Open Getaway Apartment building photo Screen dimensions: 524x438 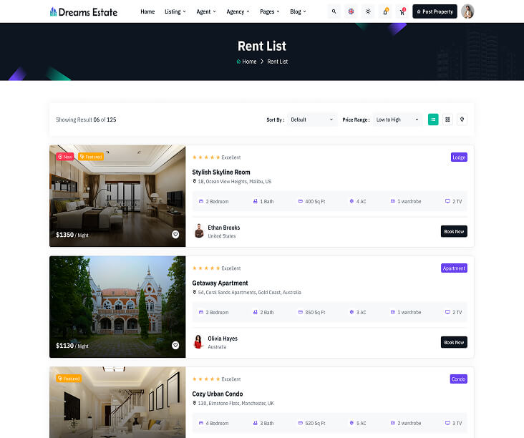click(117, 307)
